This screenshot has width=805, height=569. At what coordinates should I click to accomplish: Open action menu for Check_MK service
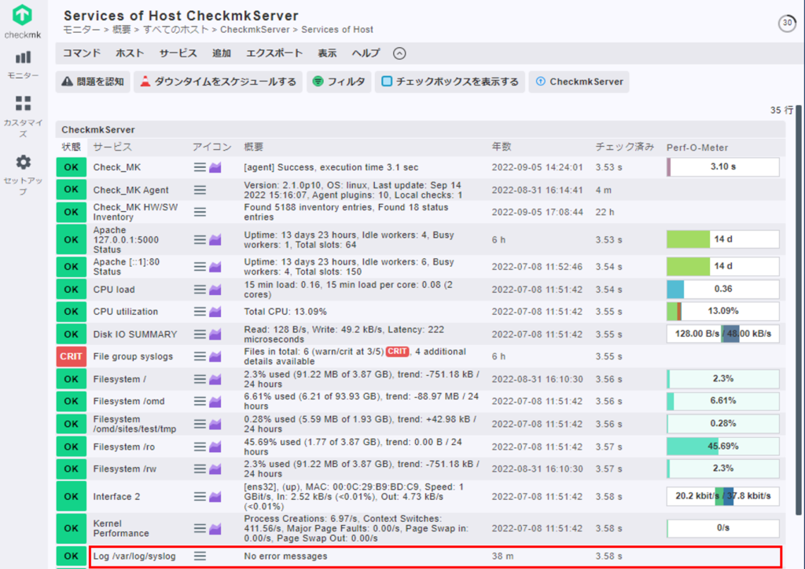(200, 167)
